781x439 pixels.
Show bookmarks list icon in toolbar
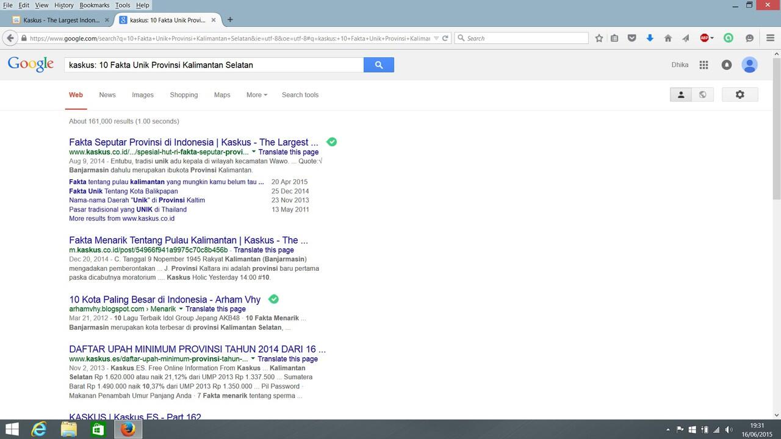(x=614, y=38)
